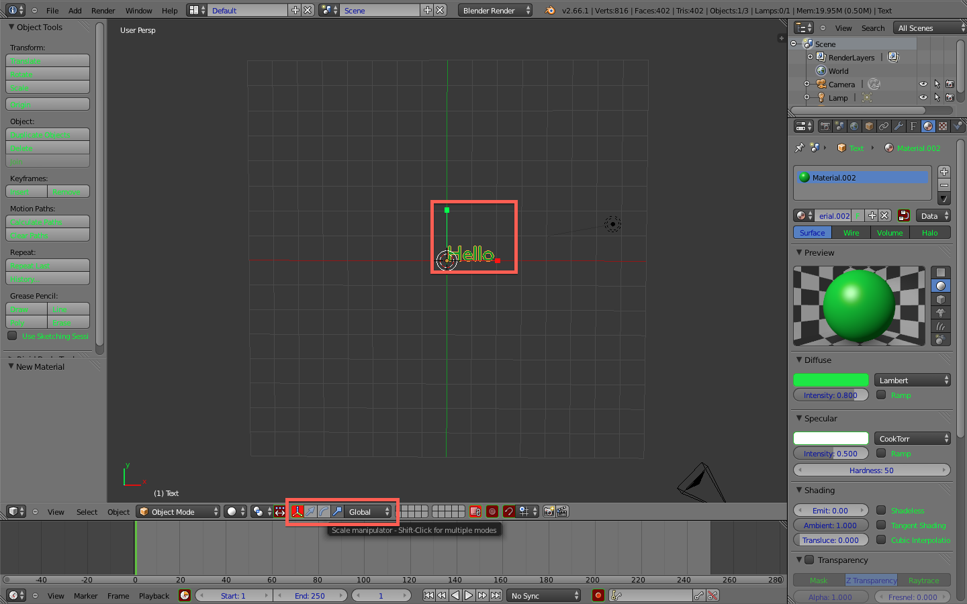Open the Object Constraints chain-link tab
This screenshot has height=604, width=967.
coord(884,126)
